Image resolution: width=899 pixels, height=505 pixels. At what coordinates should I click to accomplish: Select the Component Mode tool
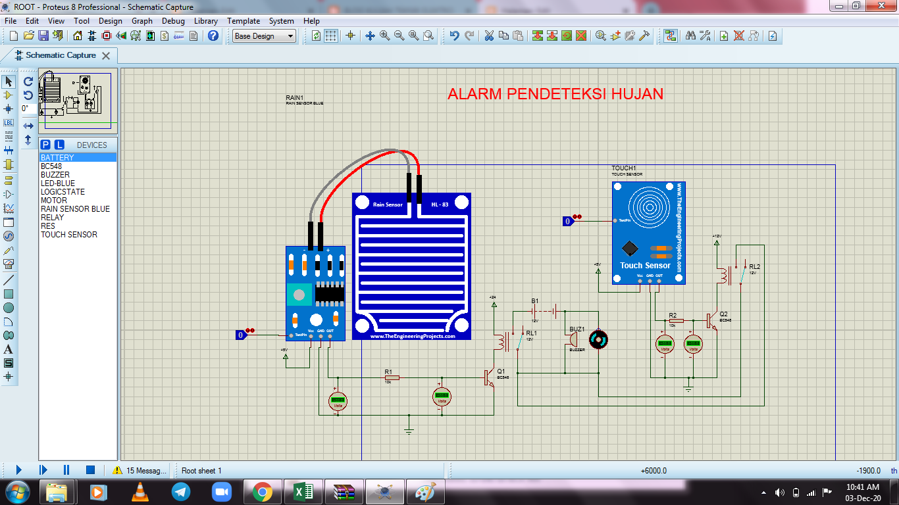[x=9, y=95]
